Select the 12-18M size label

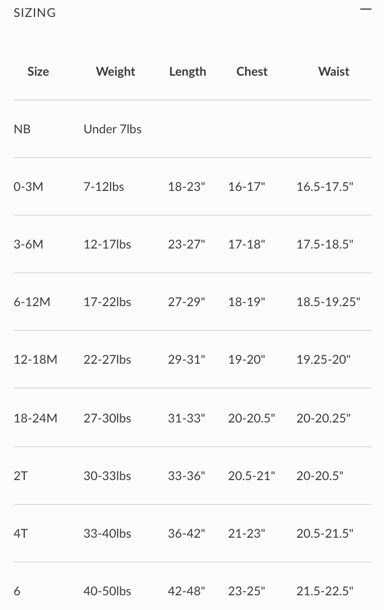point(35,360)
